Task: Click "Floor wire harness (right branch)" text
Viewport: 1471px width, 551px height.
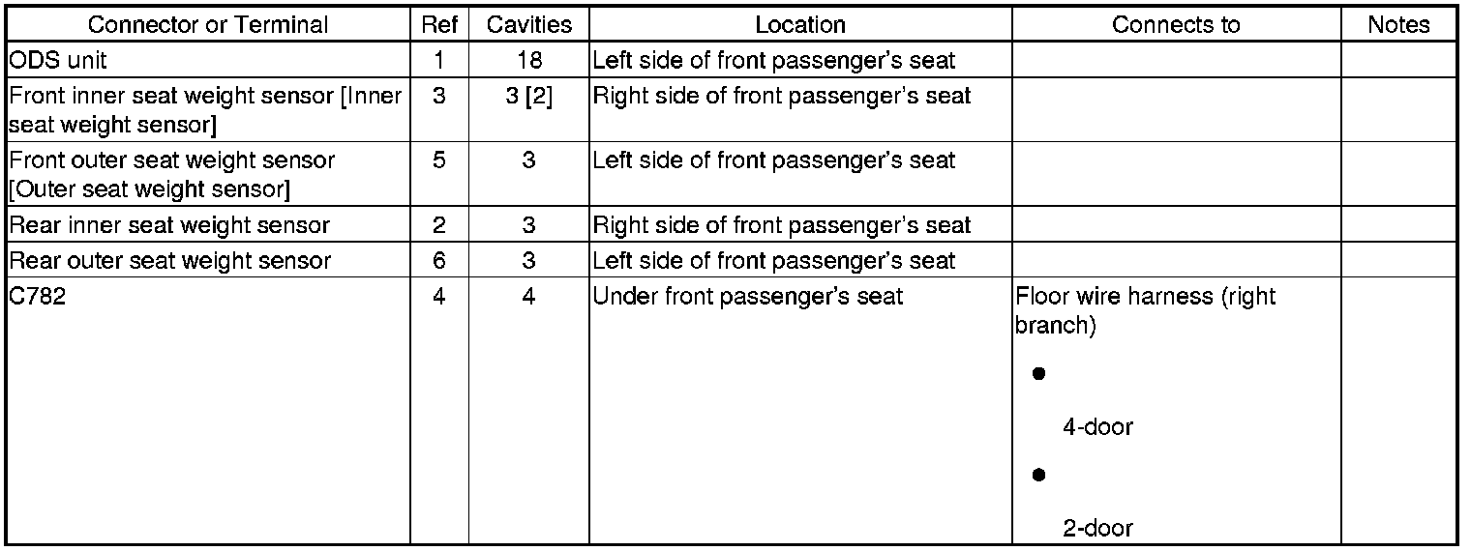Action: (x=1145, y=310)
